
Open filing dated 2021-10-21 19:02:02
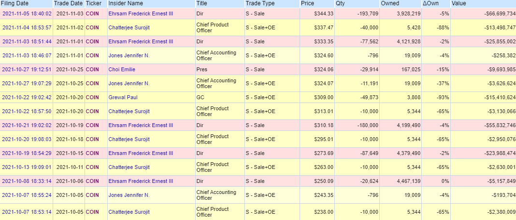pyautogui.click(x=27, y=125)
